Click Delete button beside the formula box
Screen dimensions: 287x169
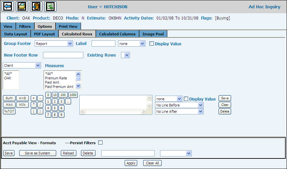click(x=225, y=111)
